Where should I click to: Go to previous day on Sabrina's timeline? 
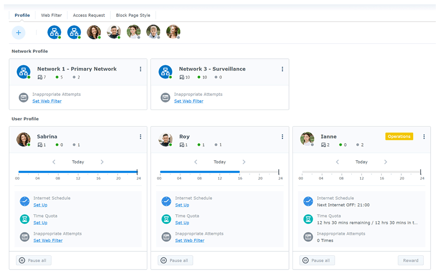[54, 162]
